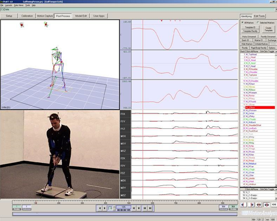Open the unnamed marker list header dropdown arrow

(x=276, y=189)
